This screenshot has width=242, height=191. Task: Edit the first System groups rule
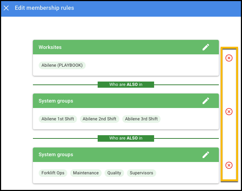click(x=206, y=101)
